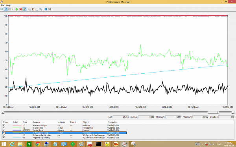236x147 pixels.
Task: Pause display with Freeze Display button
Action: (x=46, y=9)
